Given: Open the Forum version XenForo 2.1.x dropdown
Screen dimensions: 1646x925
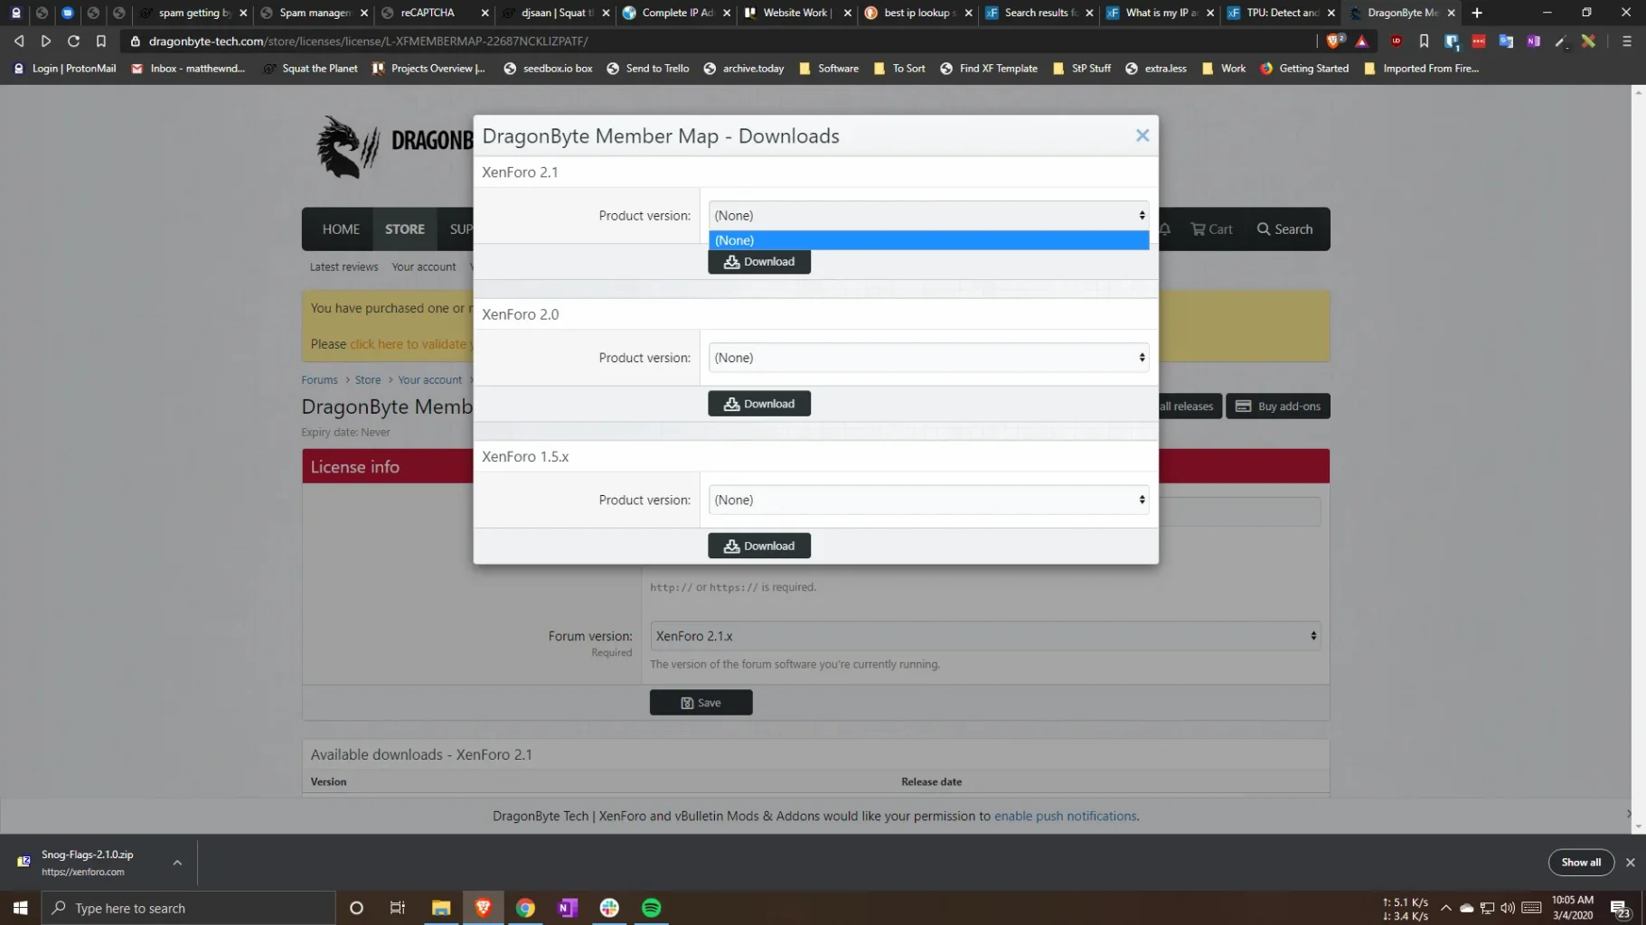Looking at the screenshot, I should 985,636.
